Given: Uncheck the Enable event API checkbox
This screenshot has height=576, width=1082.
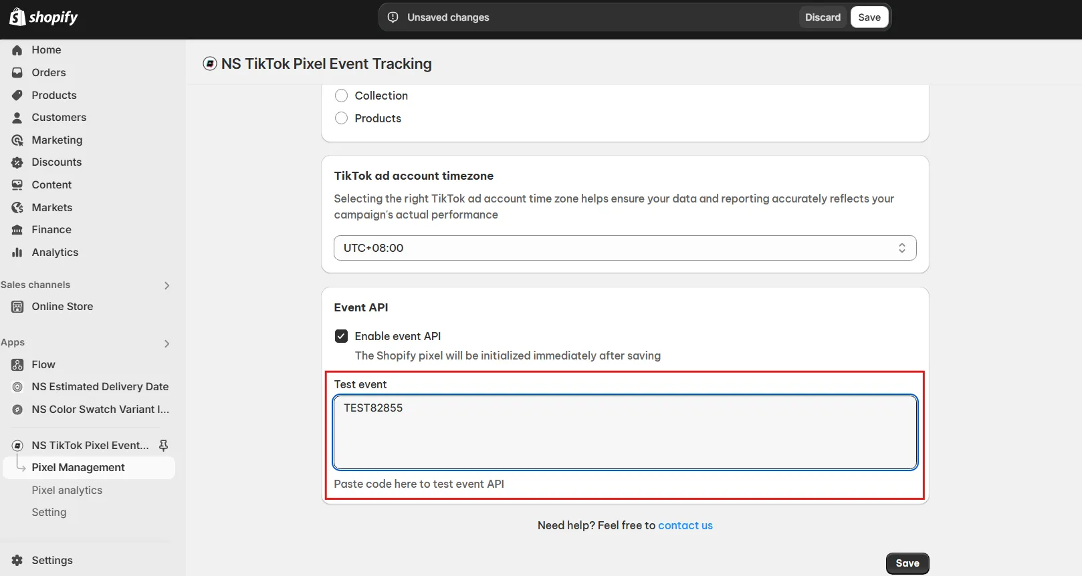Looking at the screenshot, I should tap(341, 336).
